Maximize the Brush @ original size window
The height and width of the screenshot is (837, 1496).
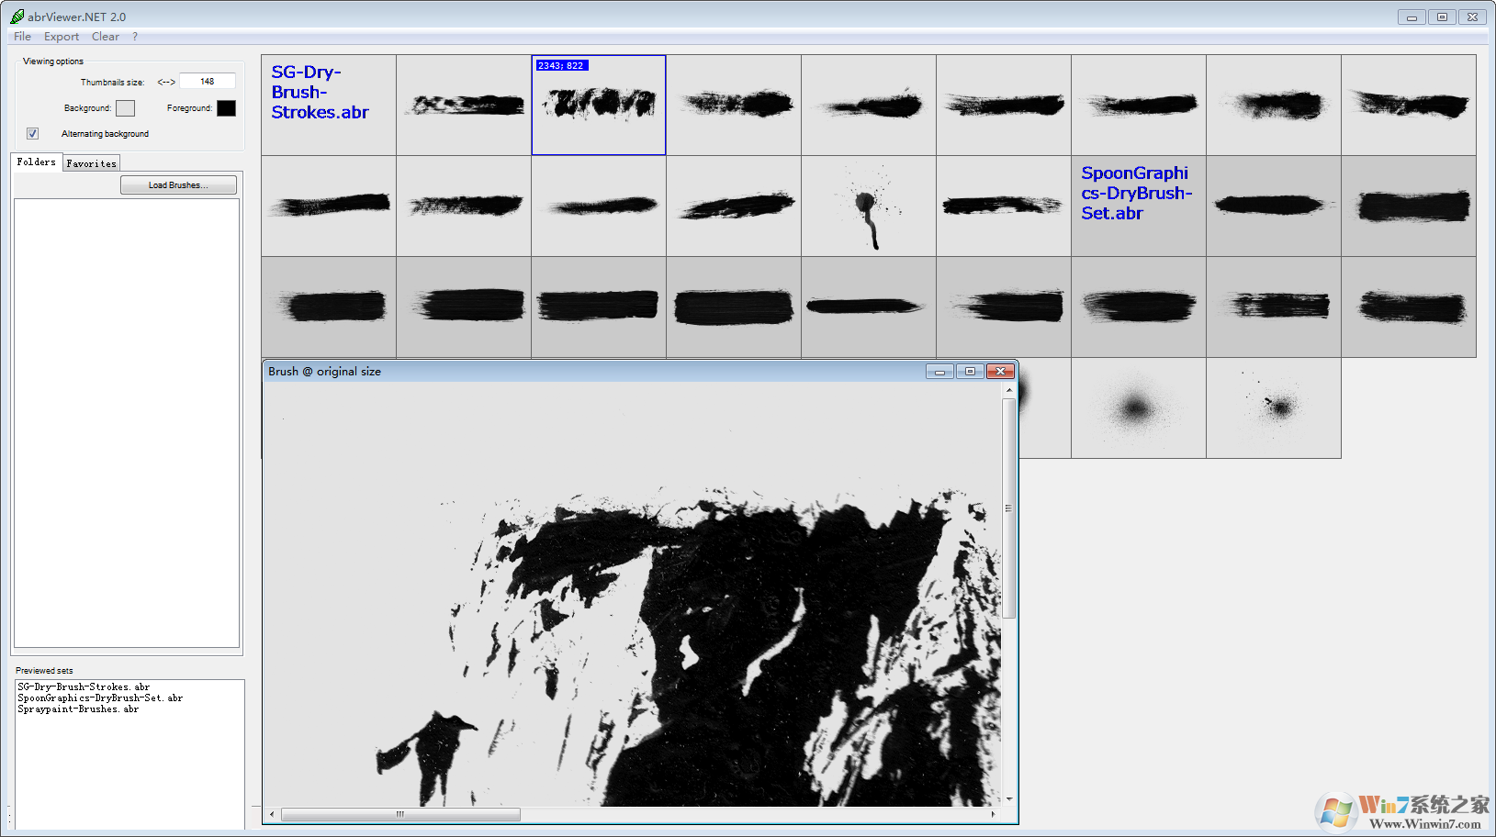[x=970, y=372]
